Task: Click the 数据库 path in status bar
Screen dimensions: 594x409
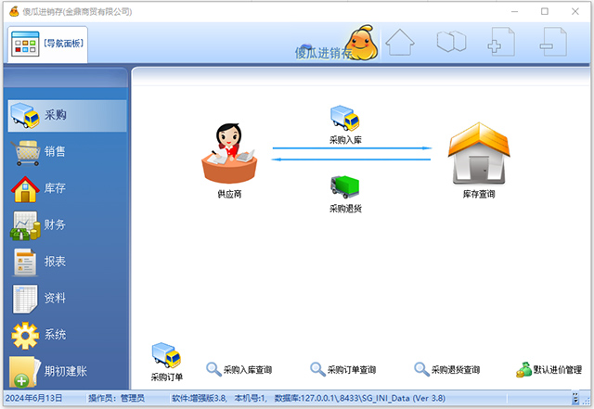Action: click(360, 399)
